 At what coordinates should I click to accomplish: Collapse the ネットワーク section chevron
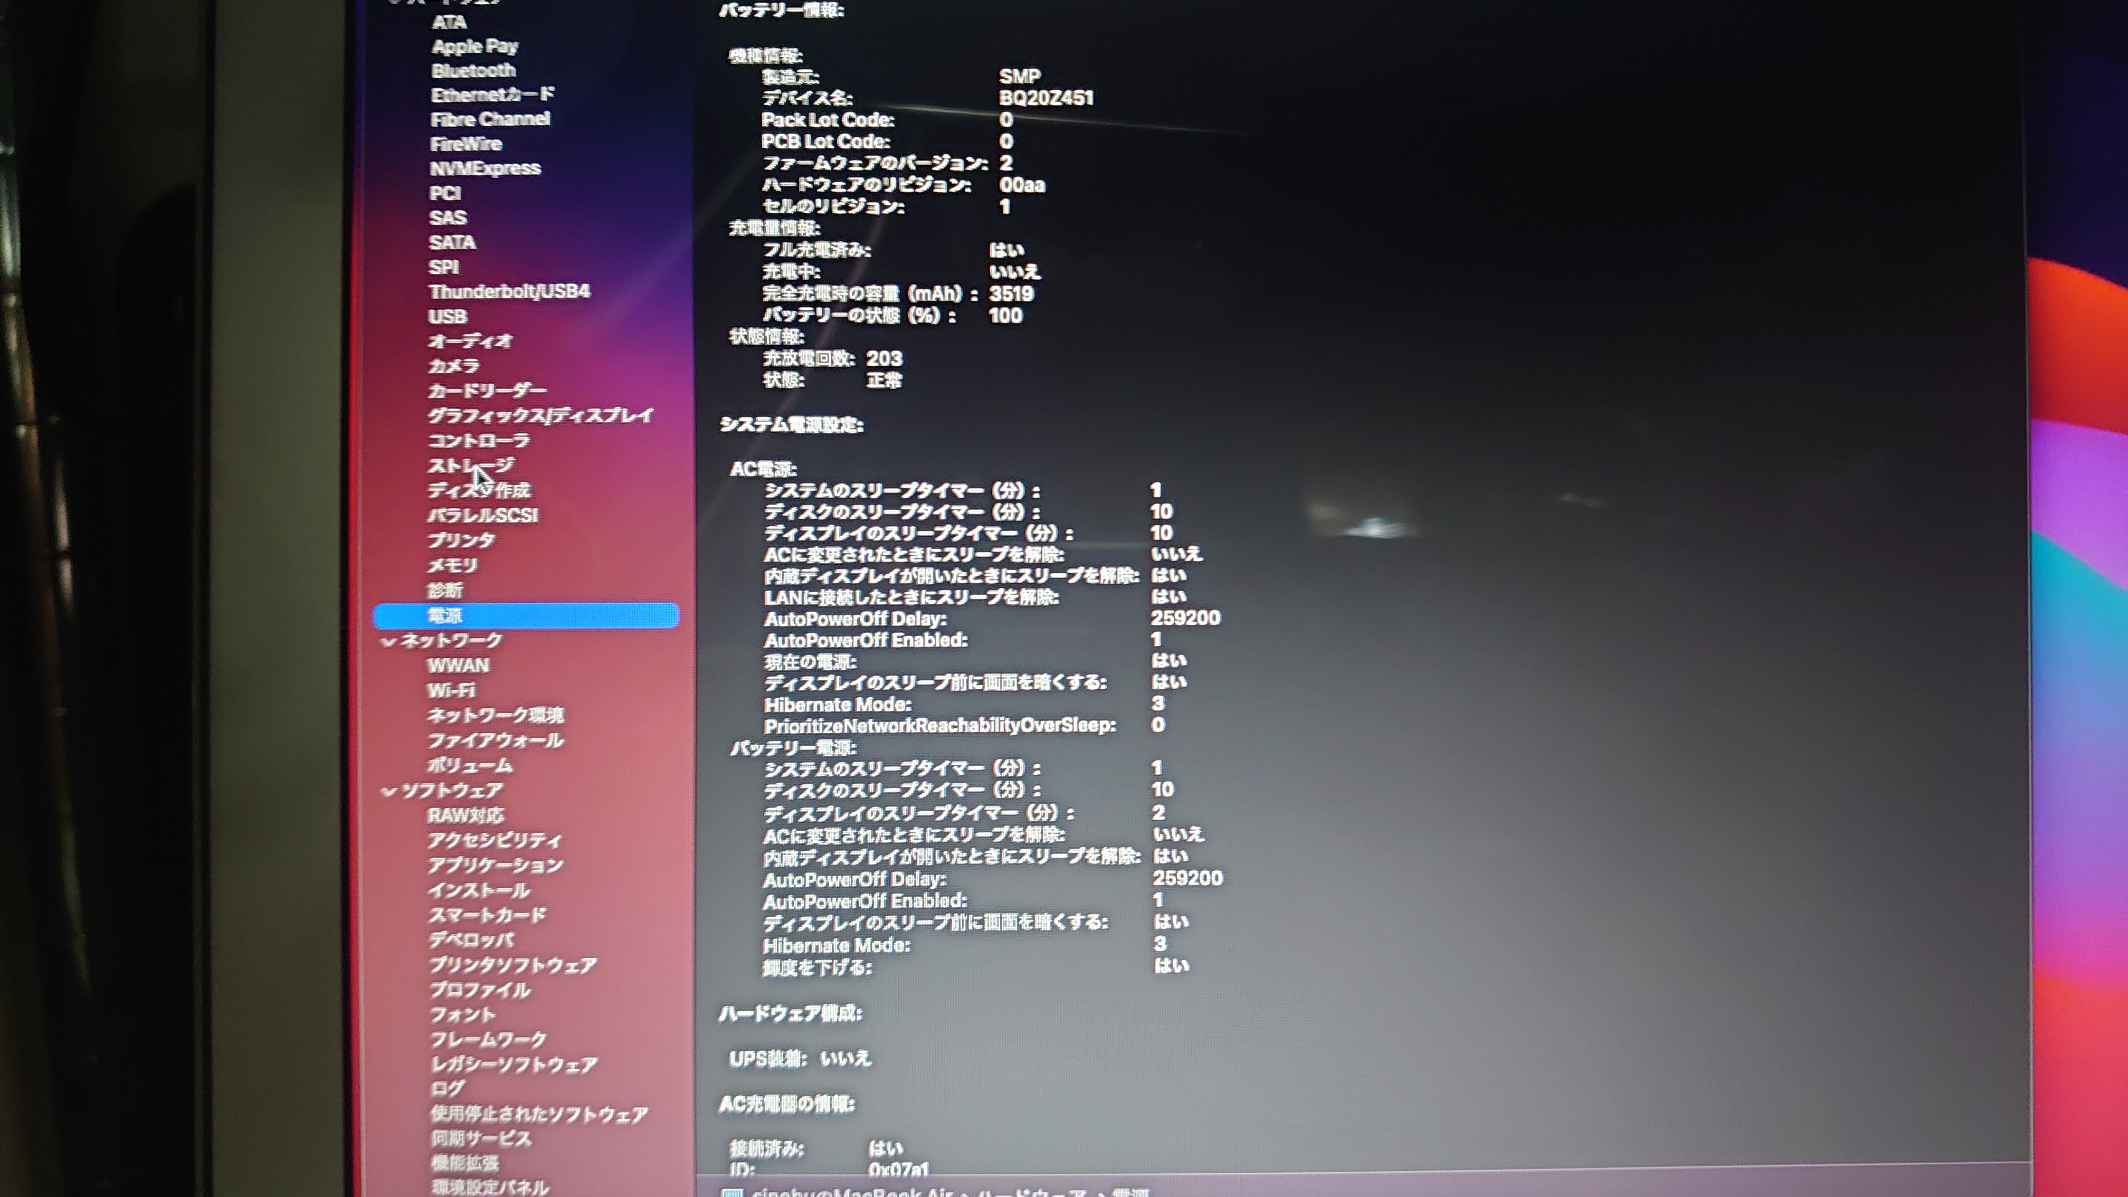(x=388, y=641)
